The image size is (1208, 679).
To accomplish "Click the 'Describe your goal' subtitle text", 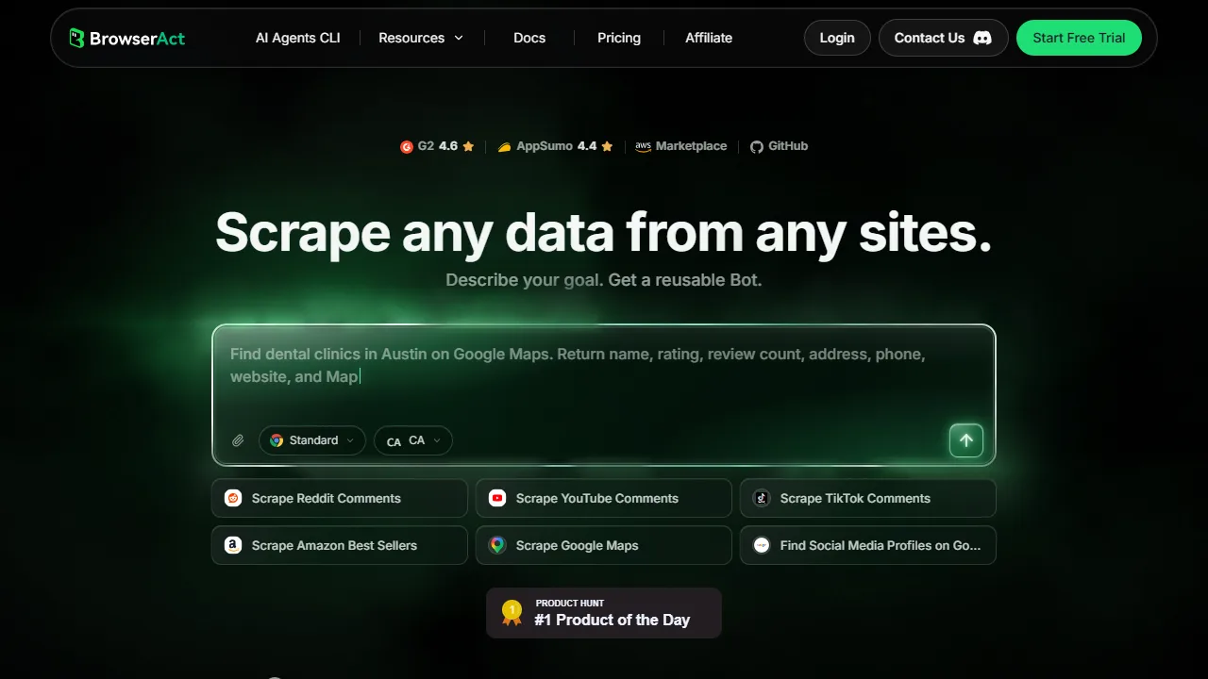I will pos(604,280).
